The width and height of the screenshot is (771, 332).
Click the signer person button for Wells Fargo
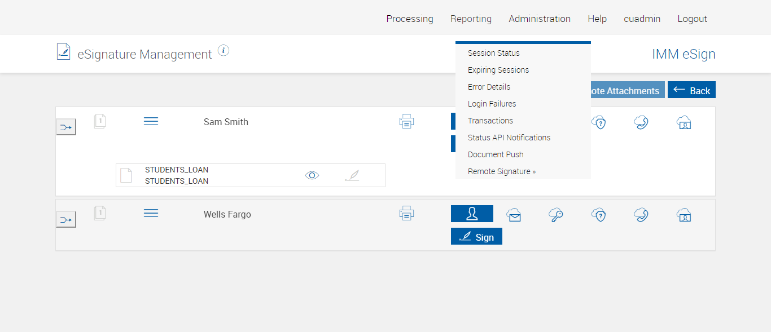(472, 214)
